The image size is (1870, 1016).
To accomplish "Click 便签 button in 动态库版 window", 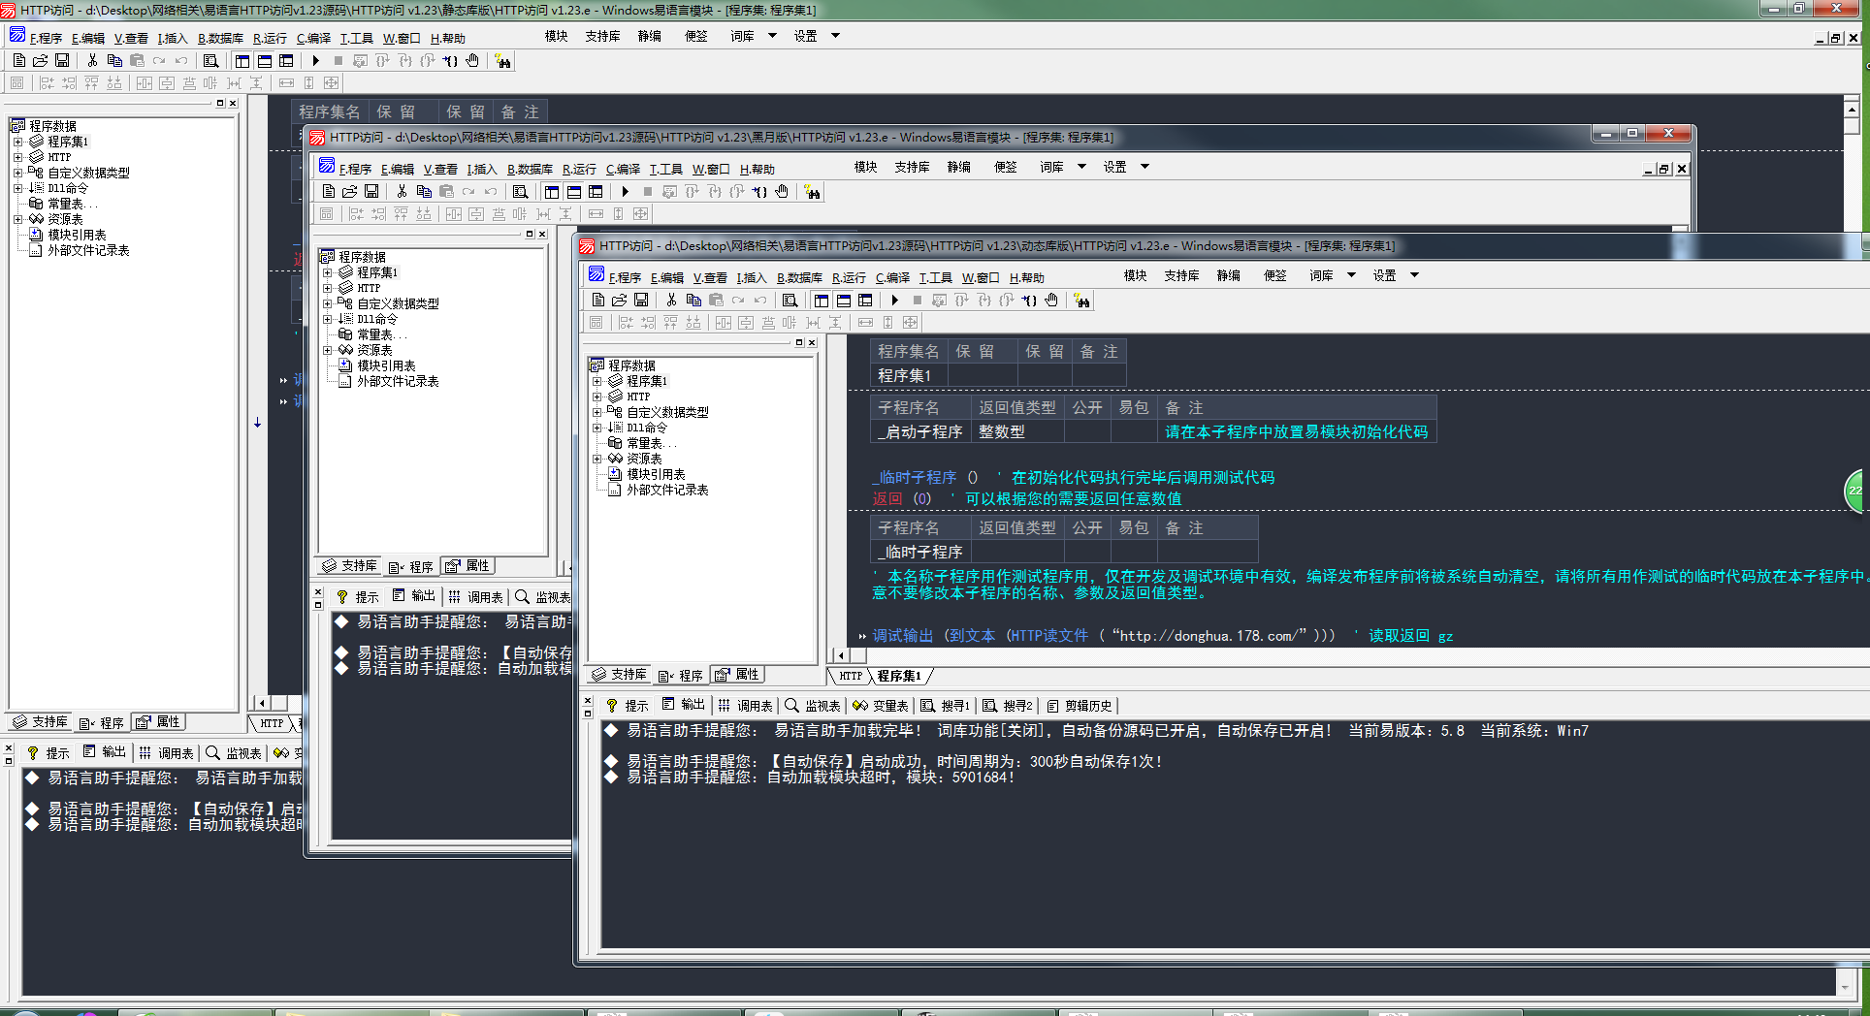I will point(1275,275).
